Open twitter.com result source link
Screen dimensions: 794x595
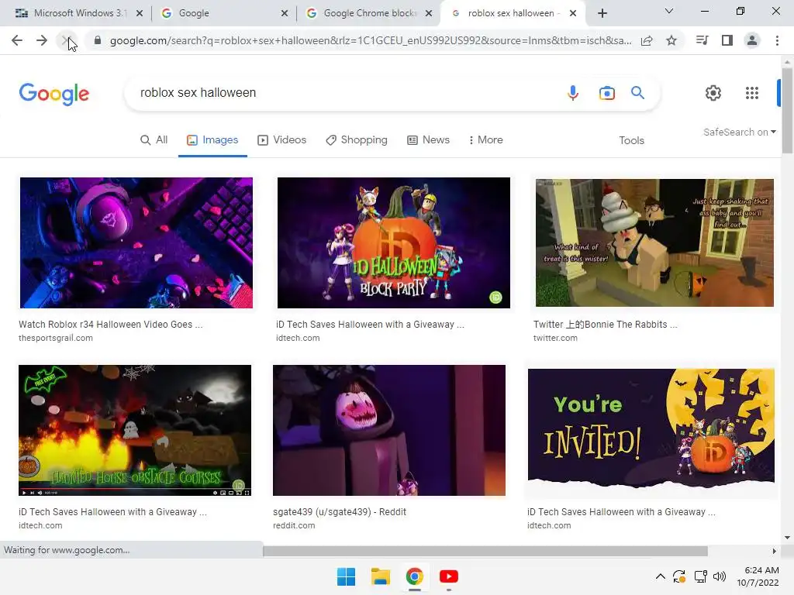tap(555, 338)
